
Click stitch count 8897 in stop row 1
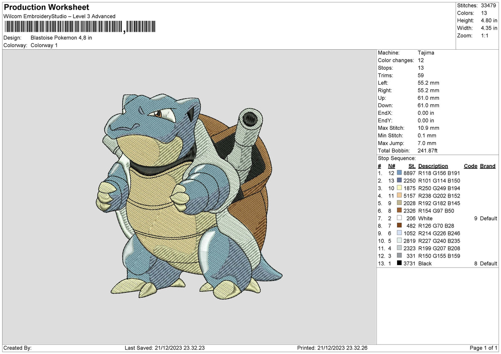pyautogui.click(x=410, y=173)
